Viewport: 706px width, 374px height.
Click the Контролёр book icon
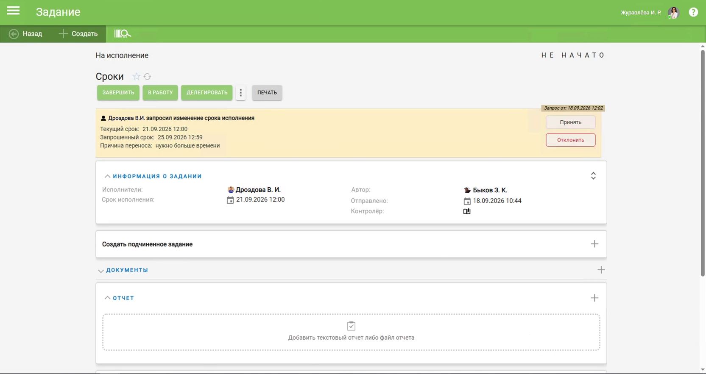[x=467, y=211]
